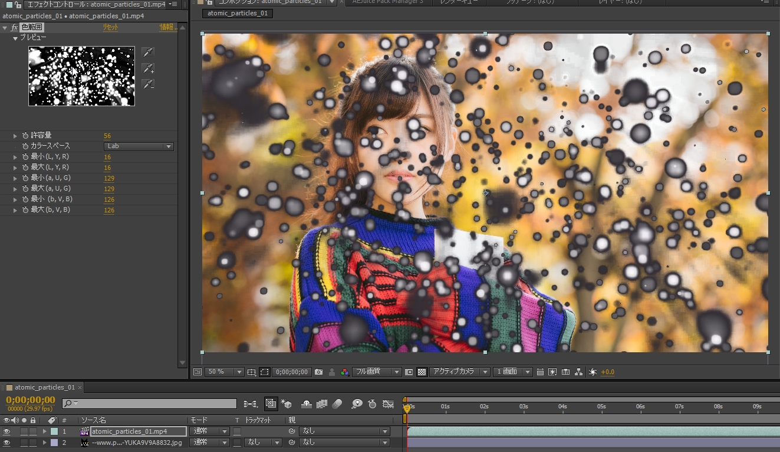The image size is (780, 452).
Task: Open the timeline panel from viewer icon
Action: pyautogui.click(x=565, y=372)
